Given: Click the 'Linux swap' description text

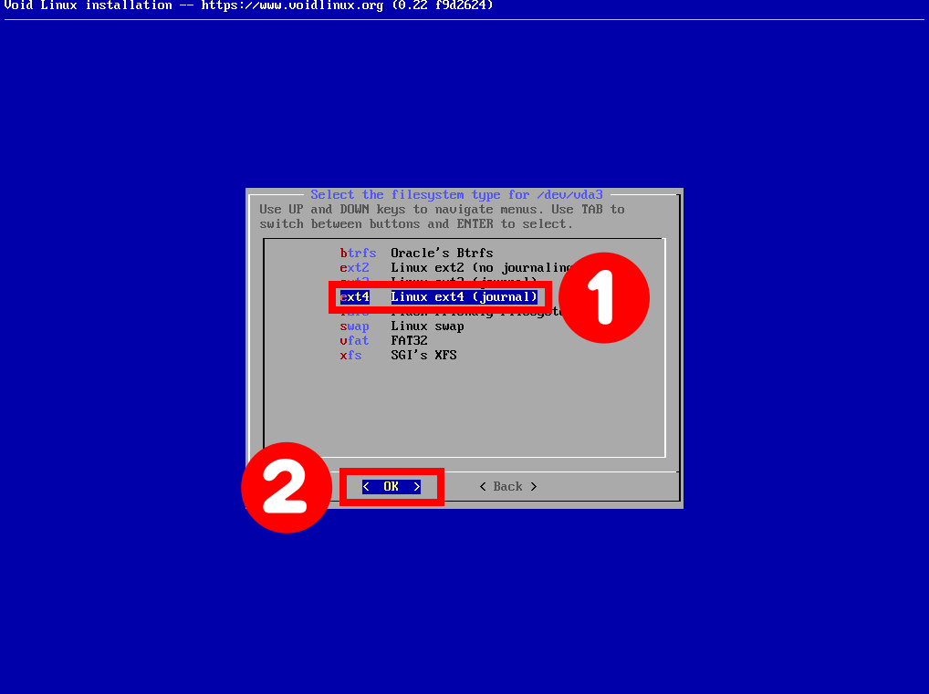Looking at the screenshot, I should pyautogui.click(x=427, y=326).
